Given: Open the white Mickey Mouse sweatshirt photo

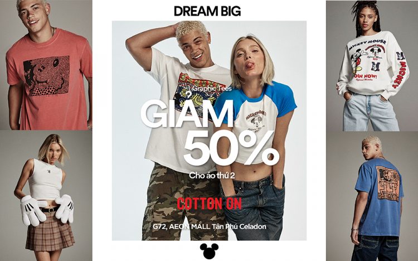Looking at the screenshot, I should pyautogui.click(x=372, y=66).
